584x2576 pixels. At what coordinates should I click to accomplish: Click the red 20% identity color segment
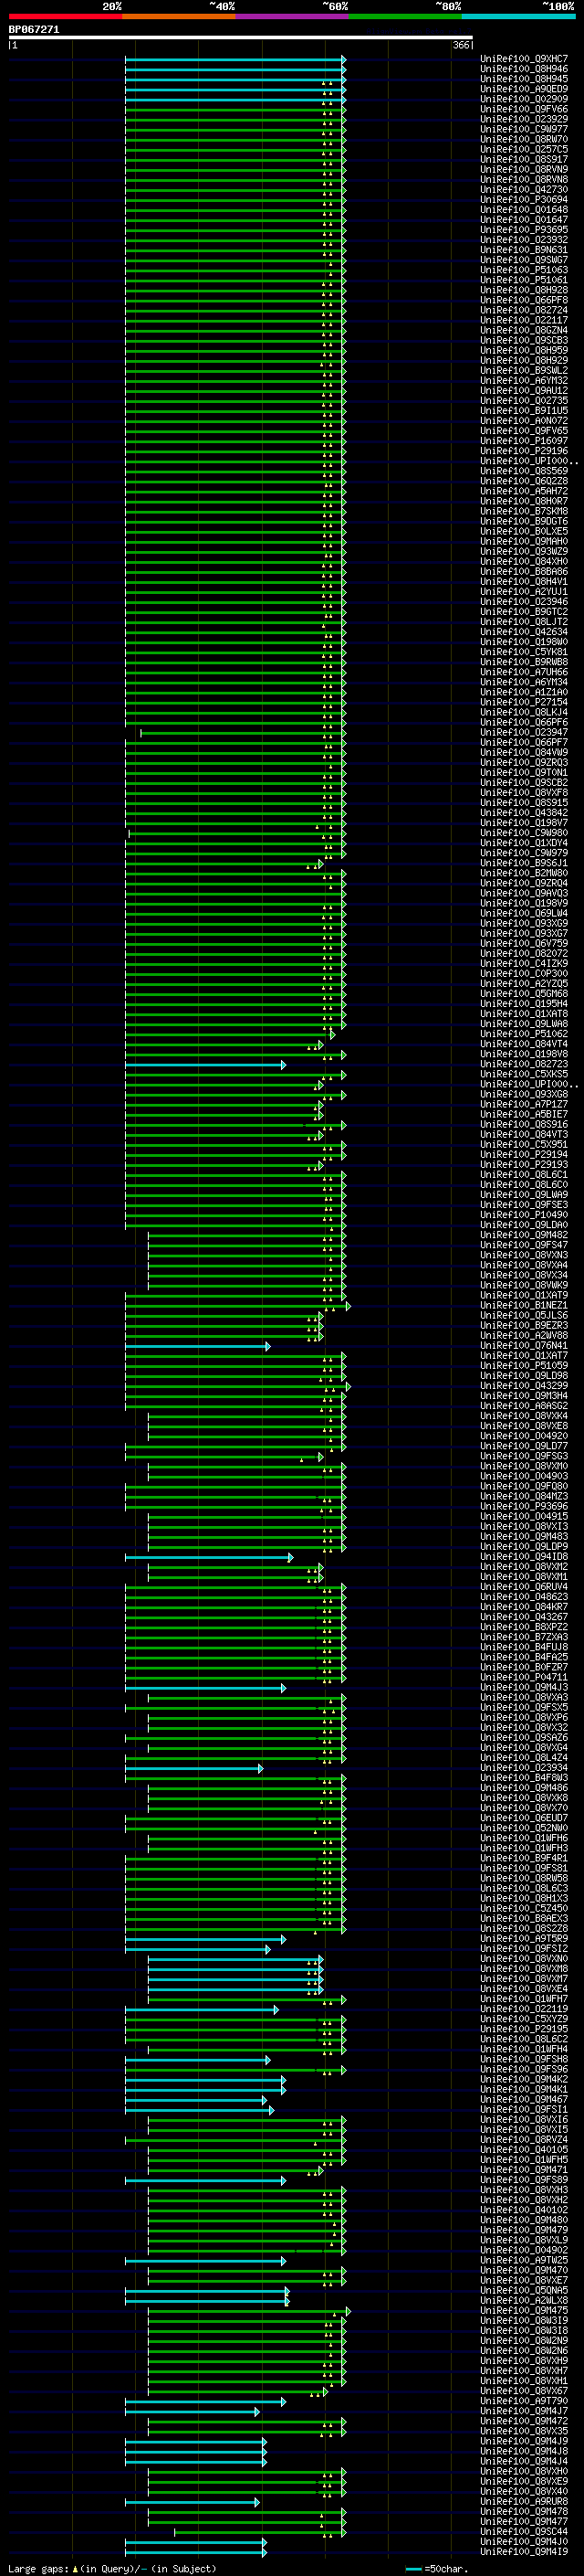click(65, 16)
